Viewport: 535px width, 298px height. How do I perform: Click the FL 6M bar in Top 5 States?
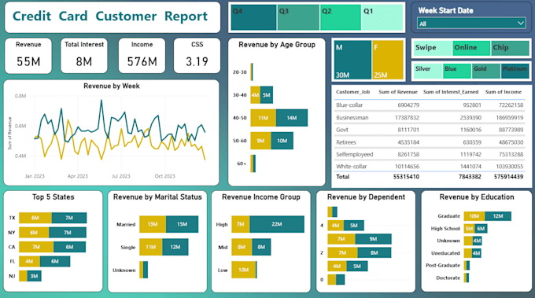55,262
